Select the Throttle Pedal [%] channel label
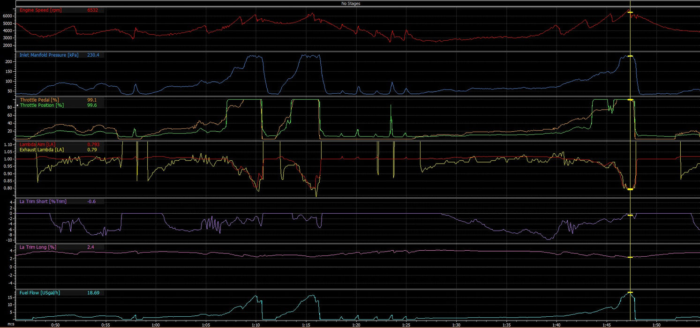This screenshot has height=328, width=700. click(39, 100)
